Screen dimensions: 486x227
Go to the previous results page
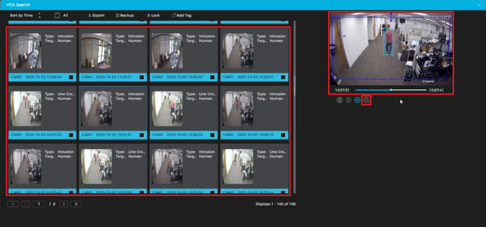tap(26, 204)
